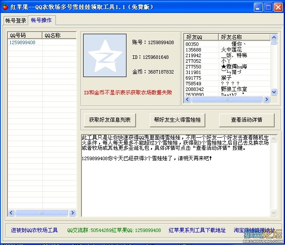Click the 好友名称 column header
The height and width of the screenshot is (245, 285).
click(244, 37)
